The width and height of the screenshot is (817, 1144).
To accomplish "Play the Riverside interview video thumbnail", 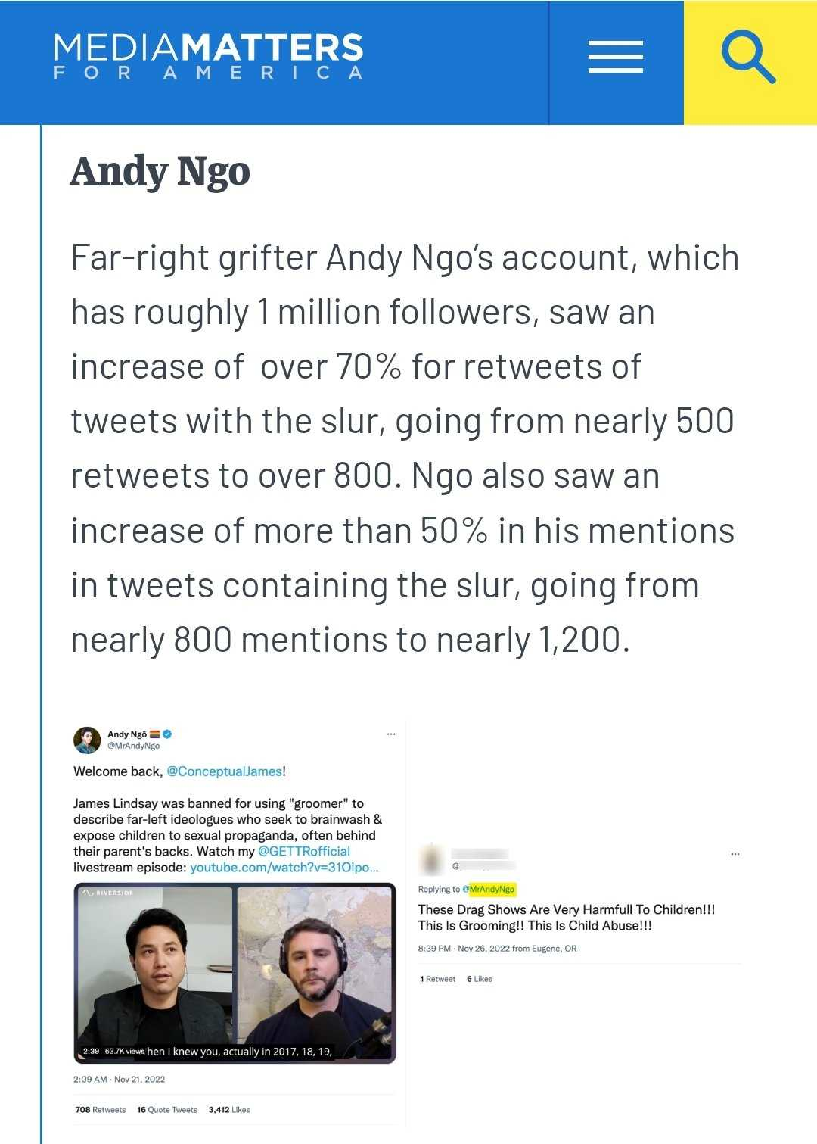I will pyautogui.click(x=235, y=973).
